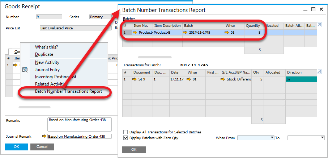Choose What's this? from context menu
Image resolution: width=328 pixels, height=158 pixels.
tap(46, 47)
